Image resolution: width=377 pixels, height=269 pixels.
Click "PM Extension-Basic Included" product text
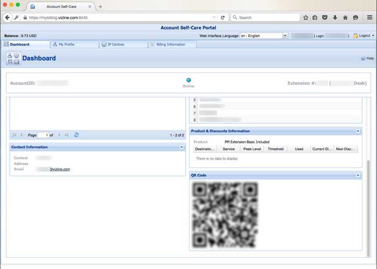click(247, 142)
